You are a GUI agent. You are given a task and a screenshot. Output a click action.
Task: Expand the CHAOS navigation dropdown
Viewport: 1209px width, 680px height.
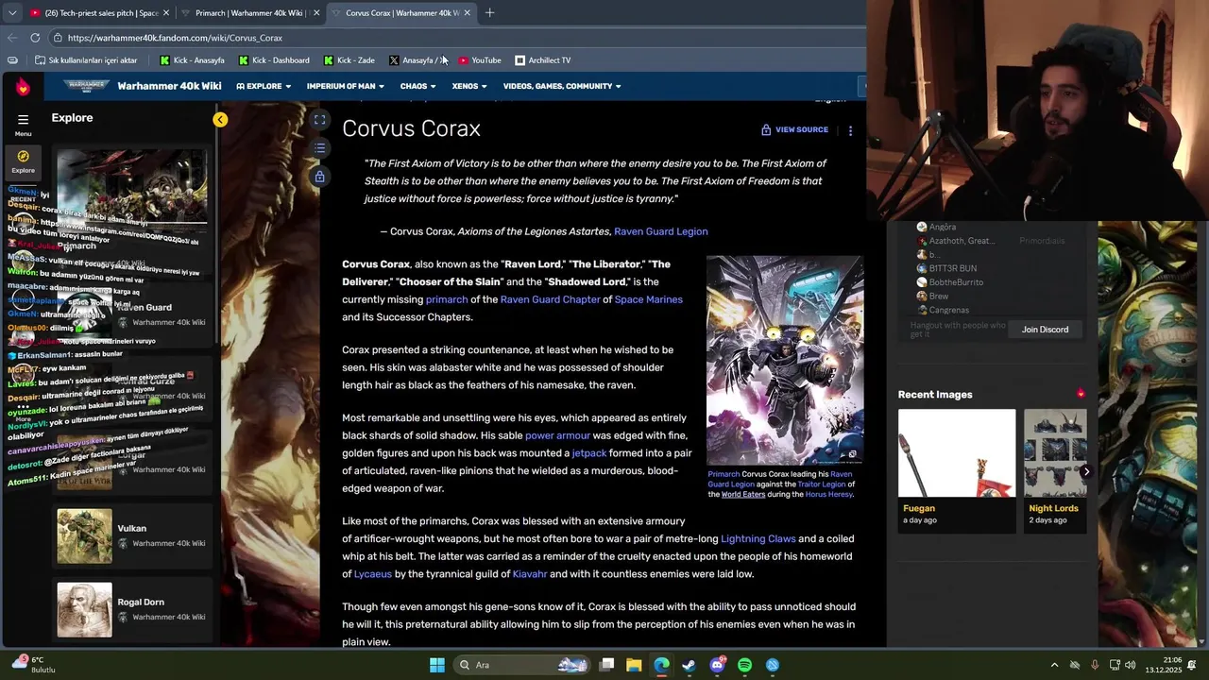[417, 86]
